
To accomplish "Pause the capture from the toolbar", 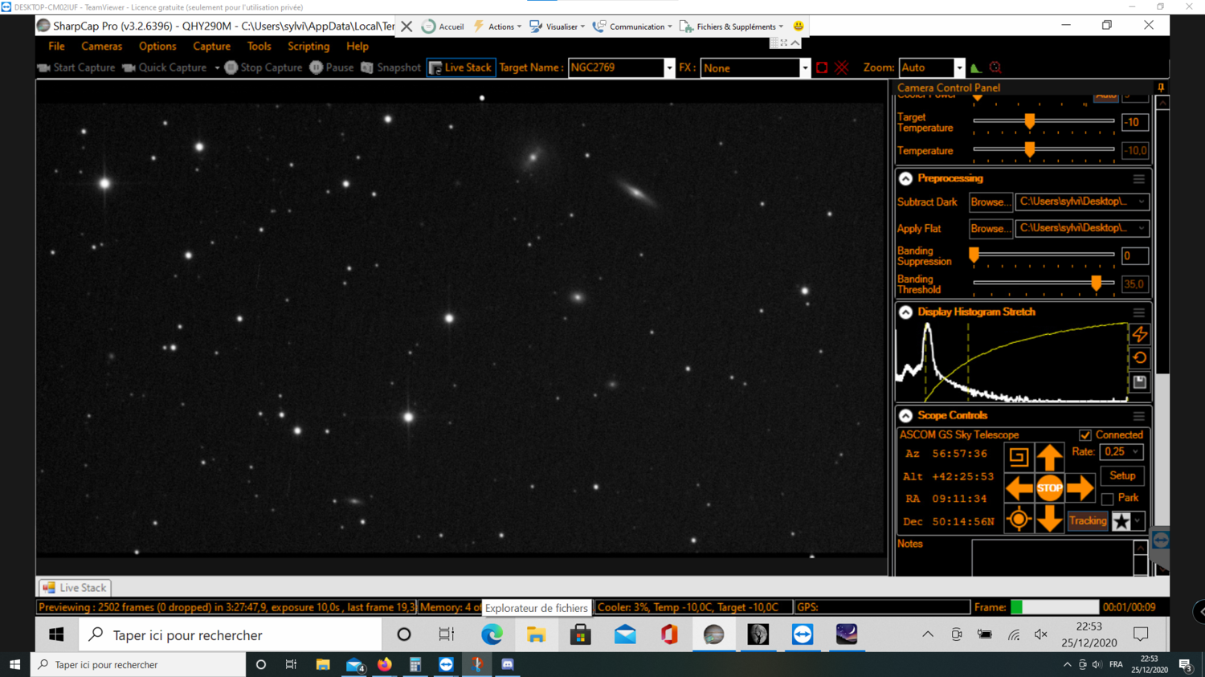I will [x=332, y=67].
